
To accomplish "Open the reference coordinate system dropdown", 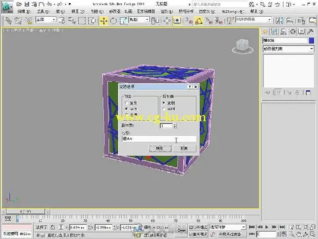I will [139, 20].
